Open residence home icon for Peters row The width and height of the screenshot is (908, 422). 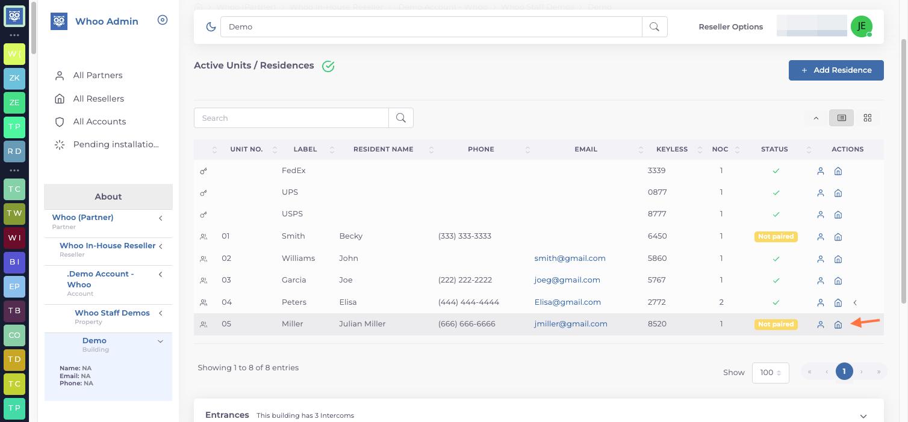[x=838, y=303]
